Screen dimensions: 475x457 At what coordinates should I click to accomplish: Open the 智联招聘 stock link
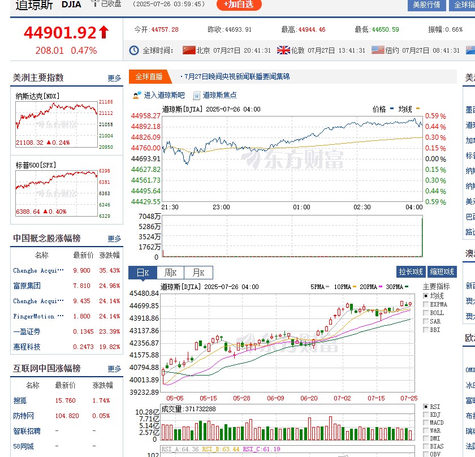27,431
